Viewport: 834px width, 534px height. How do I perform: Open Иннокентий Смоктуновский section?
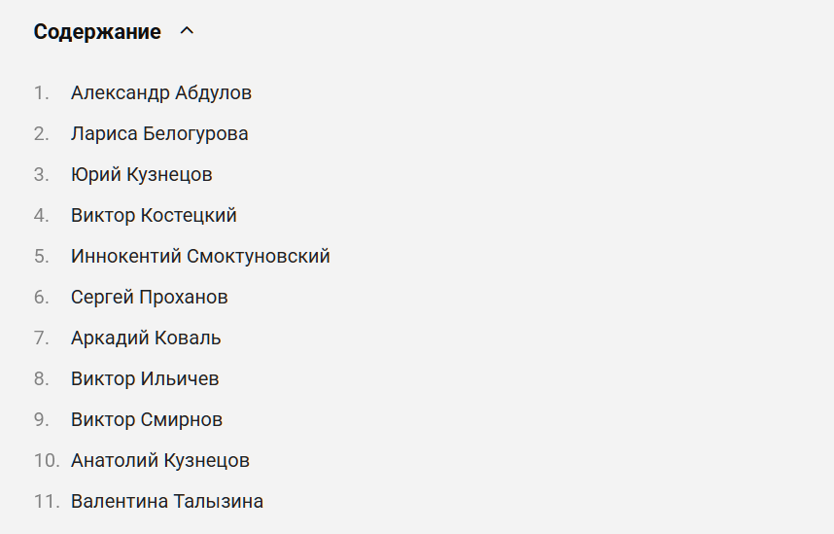[x=200, y=256]
